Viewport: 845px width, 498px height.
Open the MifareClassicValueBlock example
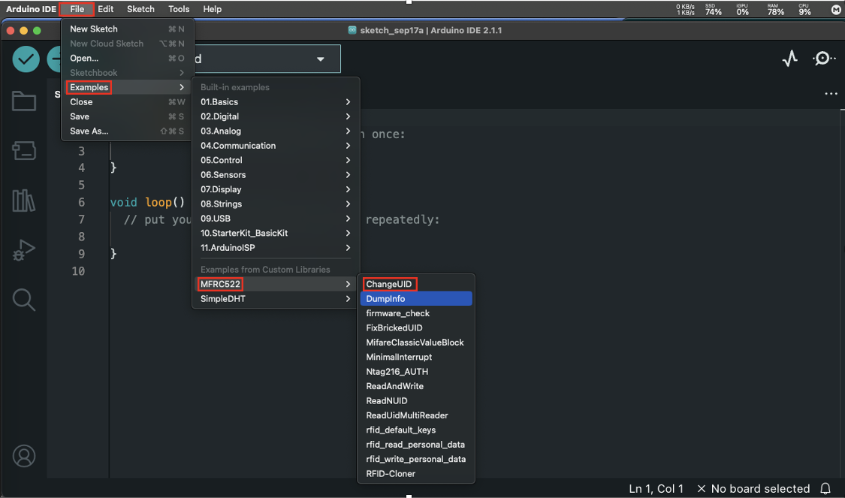416,343
